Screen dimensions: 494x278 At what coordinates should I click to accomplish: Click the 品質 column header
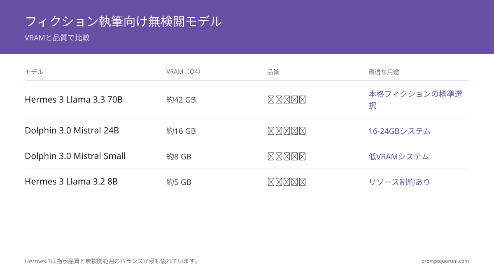pyautogui.click(x=273, y=72)
